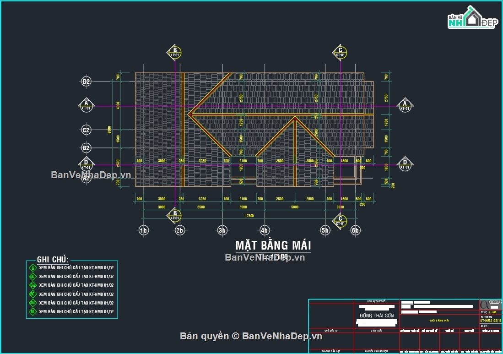Screen dimensions: 503x354
Task: Select the top section marker C KT-01
Action: tap(340, 53)
